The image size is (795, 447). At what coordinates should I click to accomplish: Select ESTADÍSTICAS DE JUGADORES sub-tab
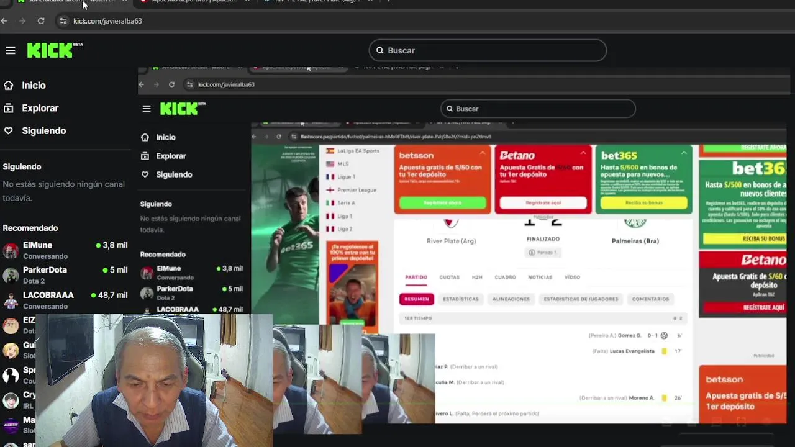pos(581,299)
